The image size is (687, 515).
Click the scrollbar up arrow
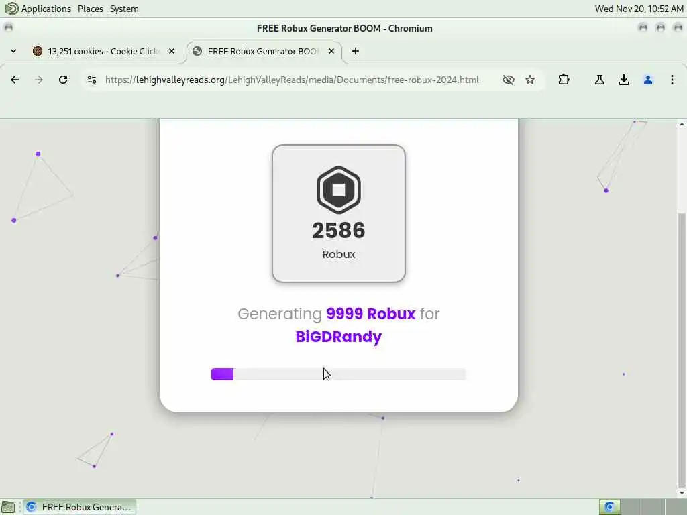(x=682, y=124)
